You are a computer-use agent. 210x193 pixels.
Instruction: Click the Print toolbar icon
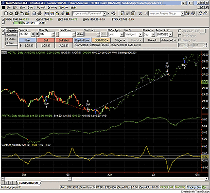click(39, 13)
